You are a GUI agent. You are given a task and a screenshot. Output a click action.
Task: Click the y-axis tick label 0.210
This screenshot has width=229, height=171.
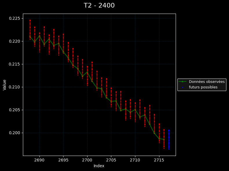[14, 87]
